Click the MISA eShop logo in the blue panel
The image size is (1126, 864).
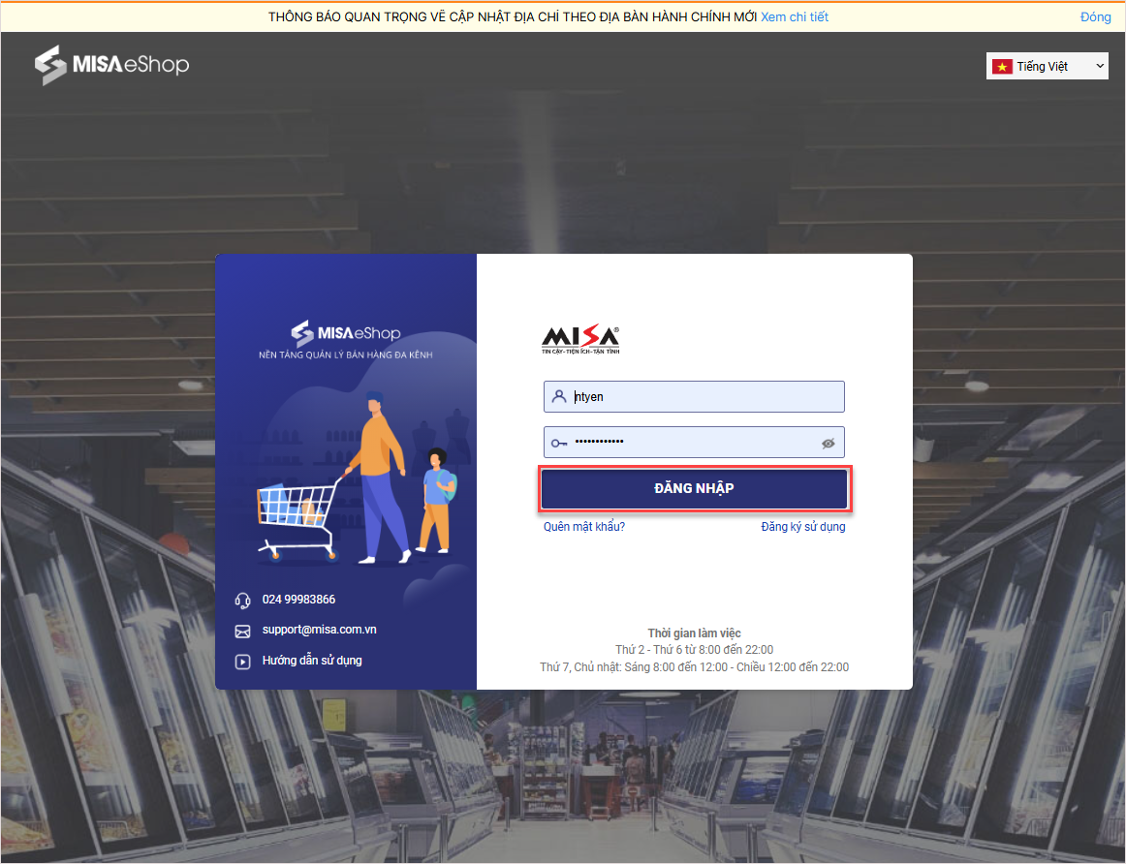coord(345,332)
